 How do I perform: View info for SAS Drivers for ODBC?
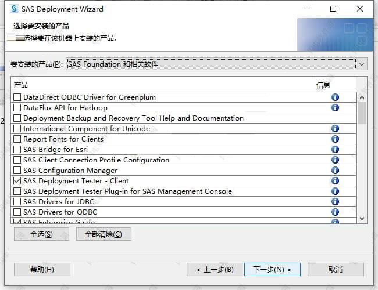coord(335,212)
